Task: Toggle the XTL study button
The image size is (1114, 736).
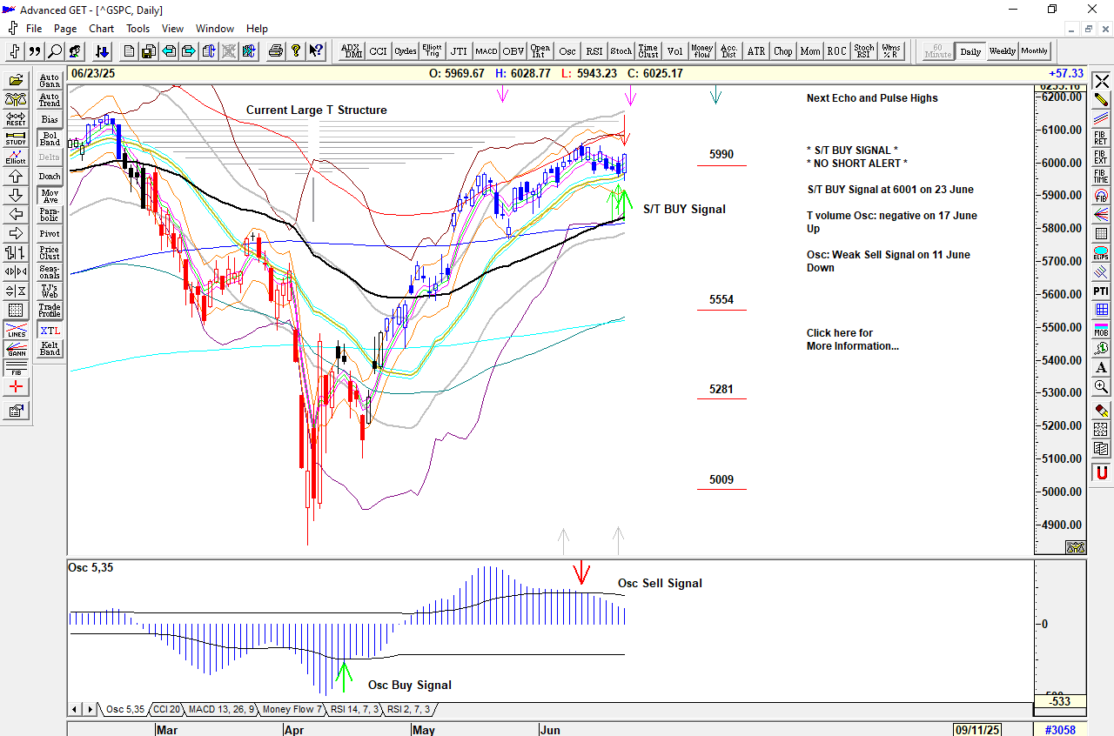Action: coord(50,331)
